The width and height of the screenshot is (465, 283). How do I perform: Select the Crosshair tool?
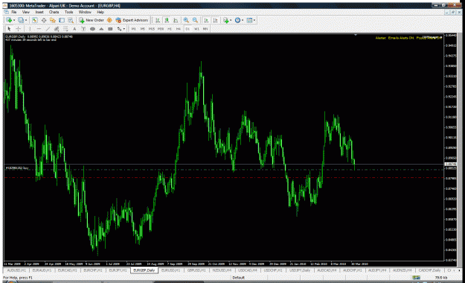pyautogui.click(x=18, y=29)
